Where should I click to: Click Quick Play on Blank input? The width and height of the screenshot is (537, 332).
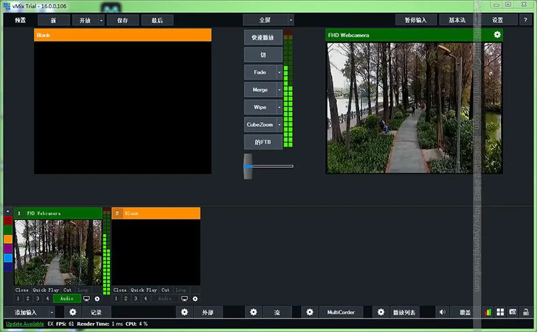[144, 290]
